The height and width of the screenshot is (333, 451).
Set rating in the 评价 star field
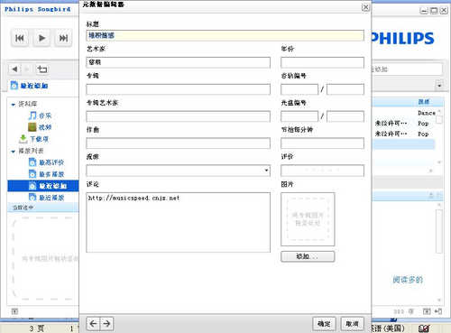pyautogui.click(x=322, y=171)
